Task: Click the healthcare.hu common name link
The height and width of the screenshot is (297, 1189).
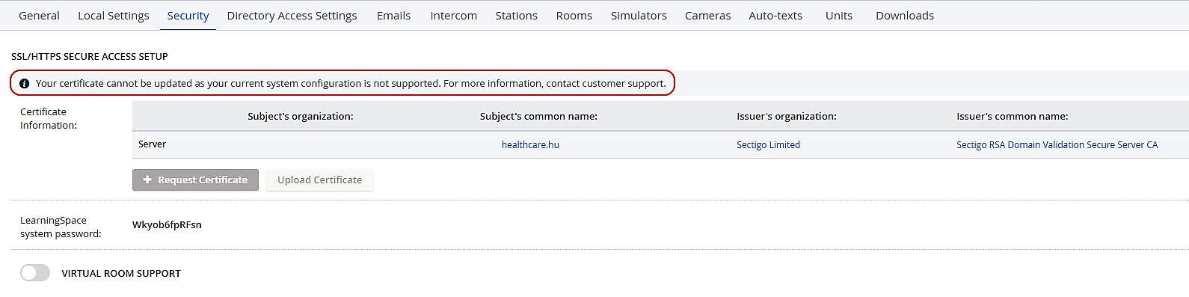Action: pos(530,145)
